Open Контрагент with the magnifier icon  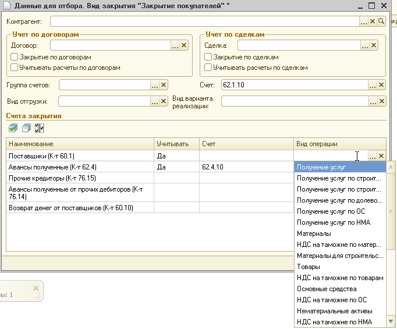click(x=381, y=22)
